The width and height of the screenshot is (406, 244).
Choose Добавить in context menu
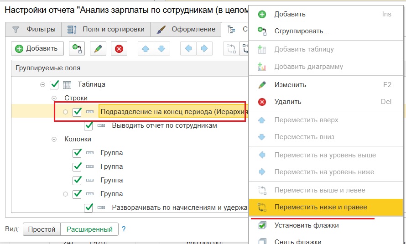pos(326,14)
